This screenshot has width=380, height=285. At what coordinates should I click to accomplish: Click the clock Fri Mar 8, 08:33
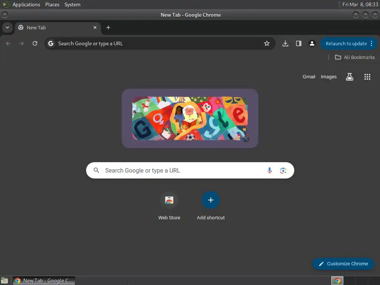tap(360, 4)
